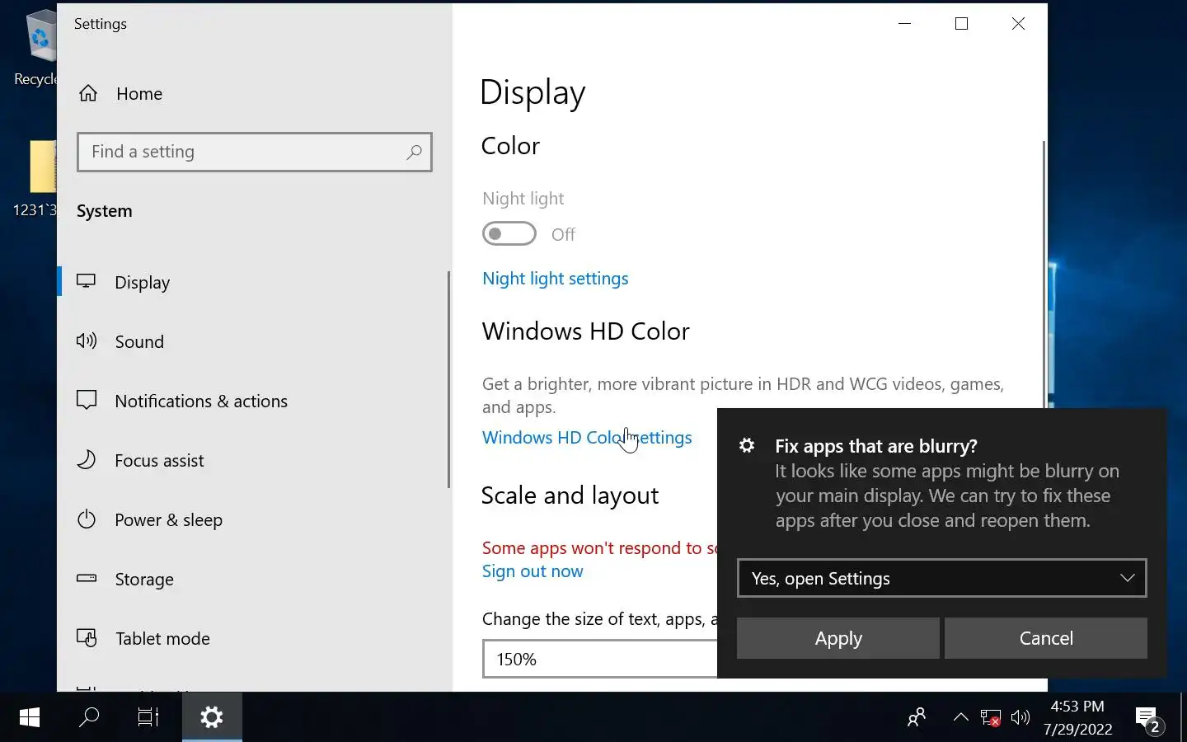Toggle the Night light switch
The height and width of the screenshot is (742, 1187).
coord(509,234)
